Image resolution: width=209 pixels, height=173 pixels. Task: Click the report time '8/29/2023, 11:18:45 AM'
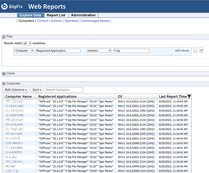click(173, 129)
